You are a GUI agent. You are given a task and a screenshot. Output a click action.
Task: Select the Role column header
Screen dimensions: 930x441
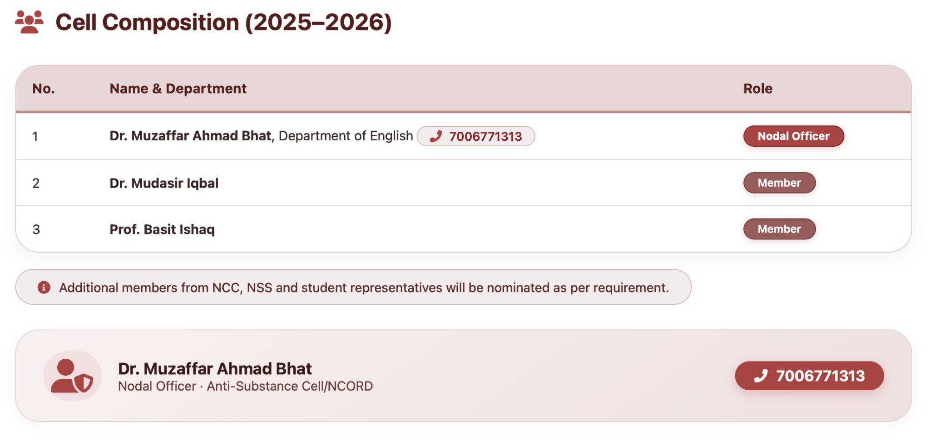point(758,89)
